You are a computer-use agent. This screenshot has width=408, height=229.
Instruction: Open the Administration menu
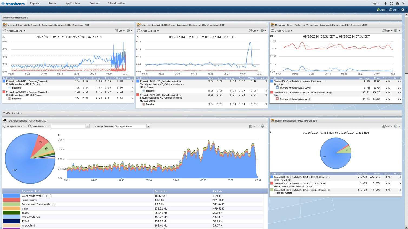coord(116,4)
